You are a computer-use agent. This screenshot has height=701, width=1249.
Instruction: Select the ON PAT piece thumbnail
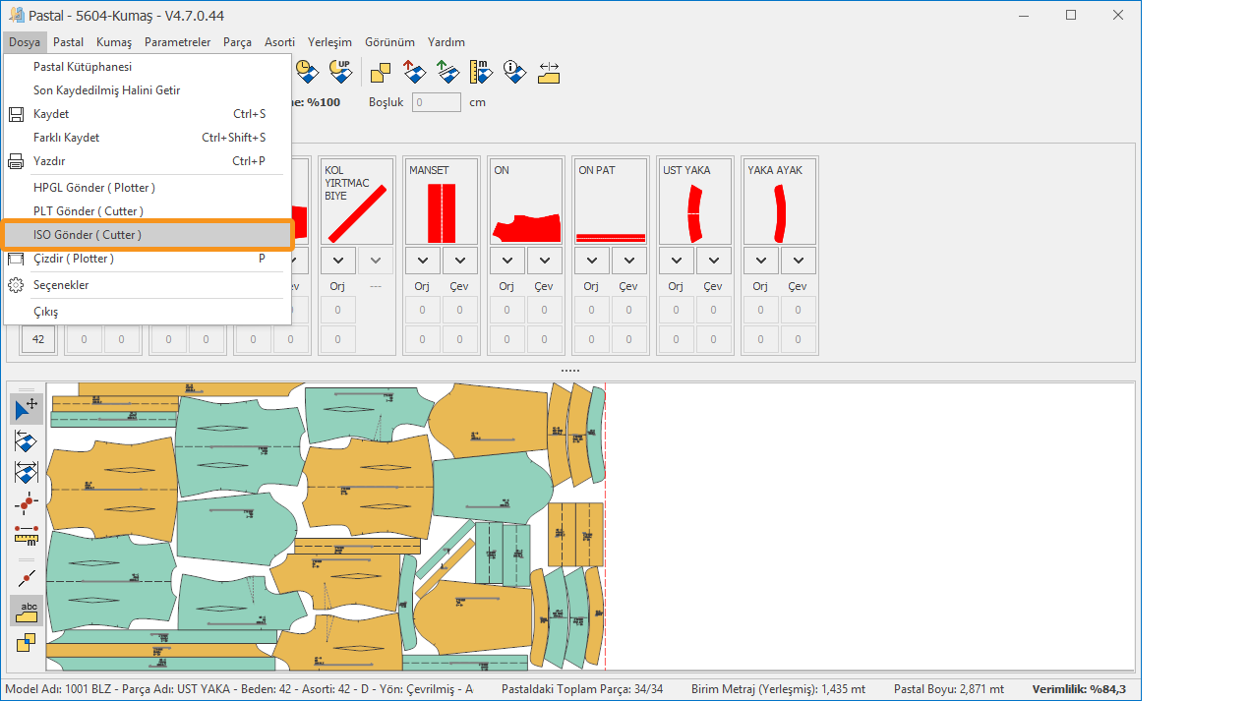point(611,201)
